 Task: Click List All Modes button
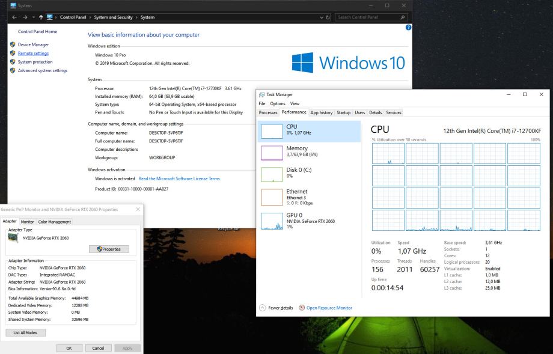point(25,332)
